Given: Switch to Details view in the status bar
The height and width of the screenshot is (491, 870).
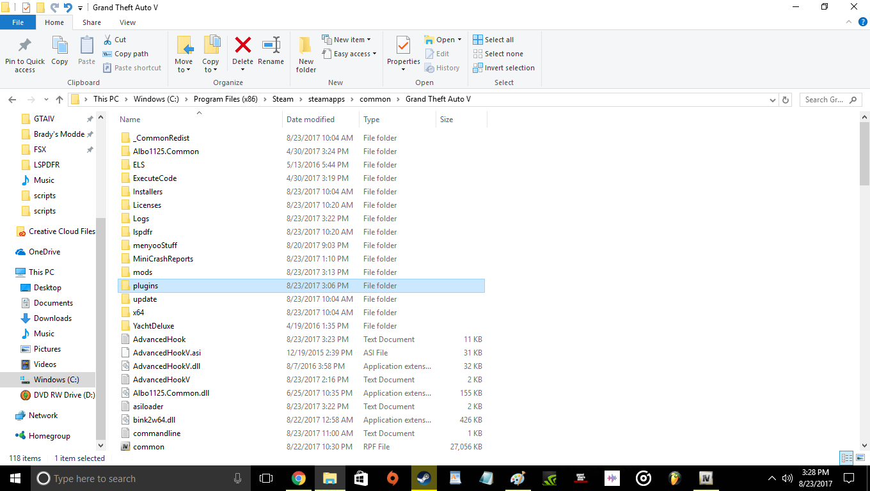Looking at the screenshot, I should (x=846, y=458).
